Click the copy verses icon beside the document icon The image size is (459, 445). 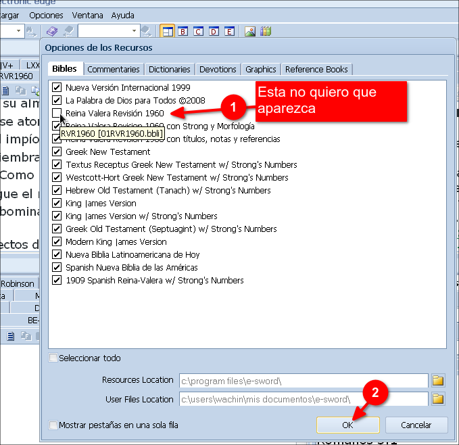tap(20, 91)
